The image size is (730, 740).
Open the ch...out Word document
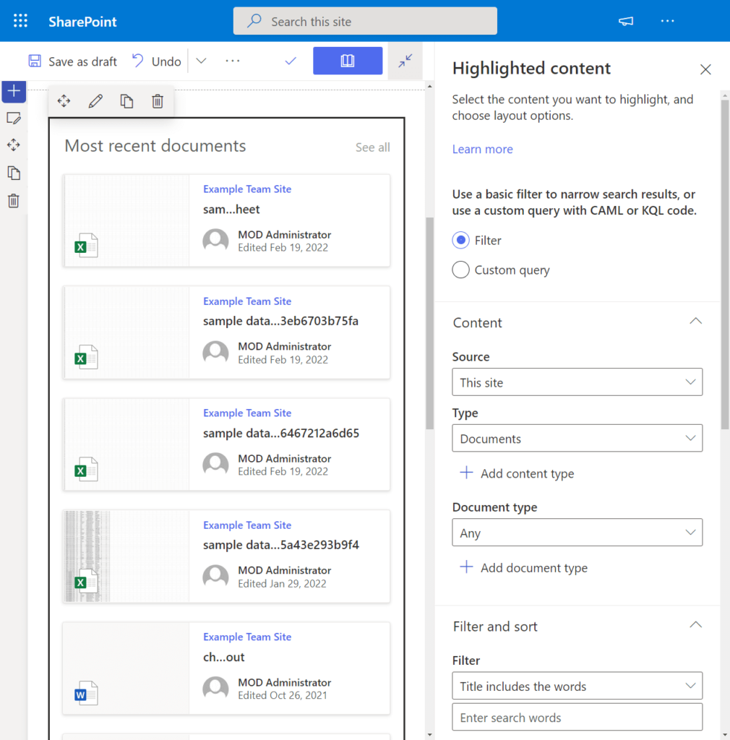pyautogui.click(x=223, y=657)
